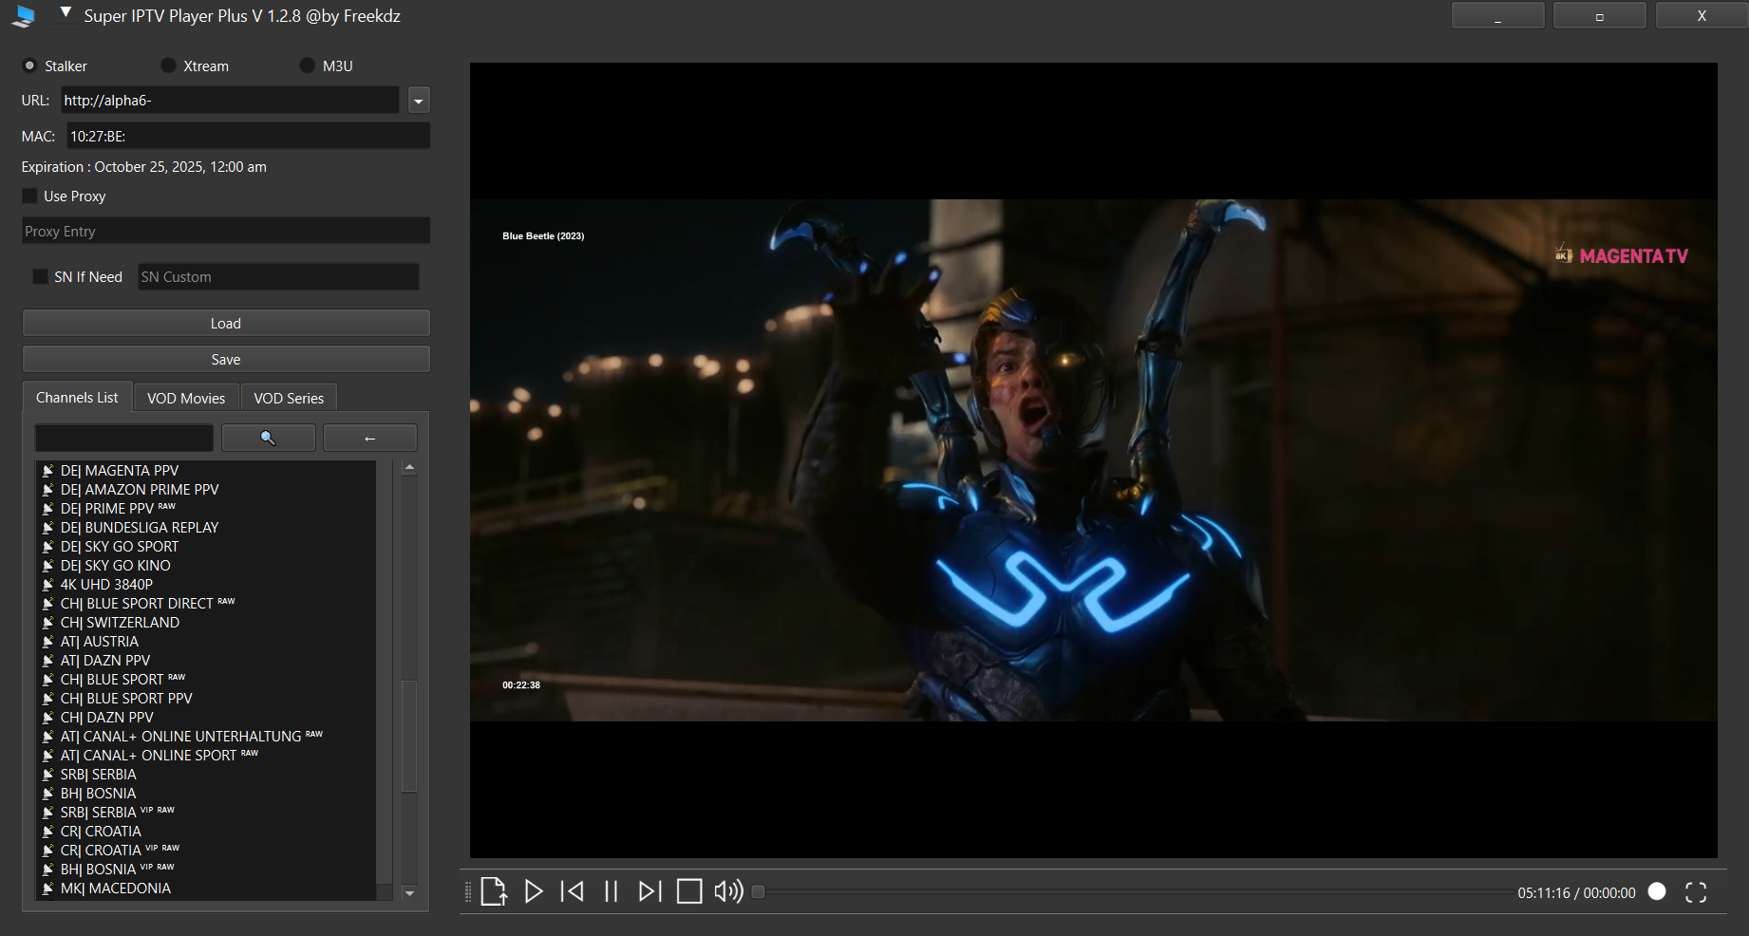Click satellite icon beside AT| DAZN PPV
Image resolution: width=1749 pixels, height=936 pixels.
[x=47, y=661]
